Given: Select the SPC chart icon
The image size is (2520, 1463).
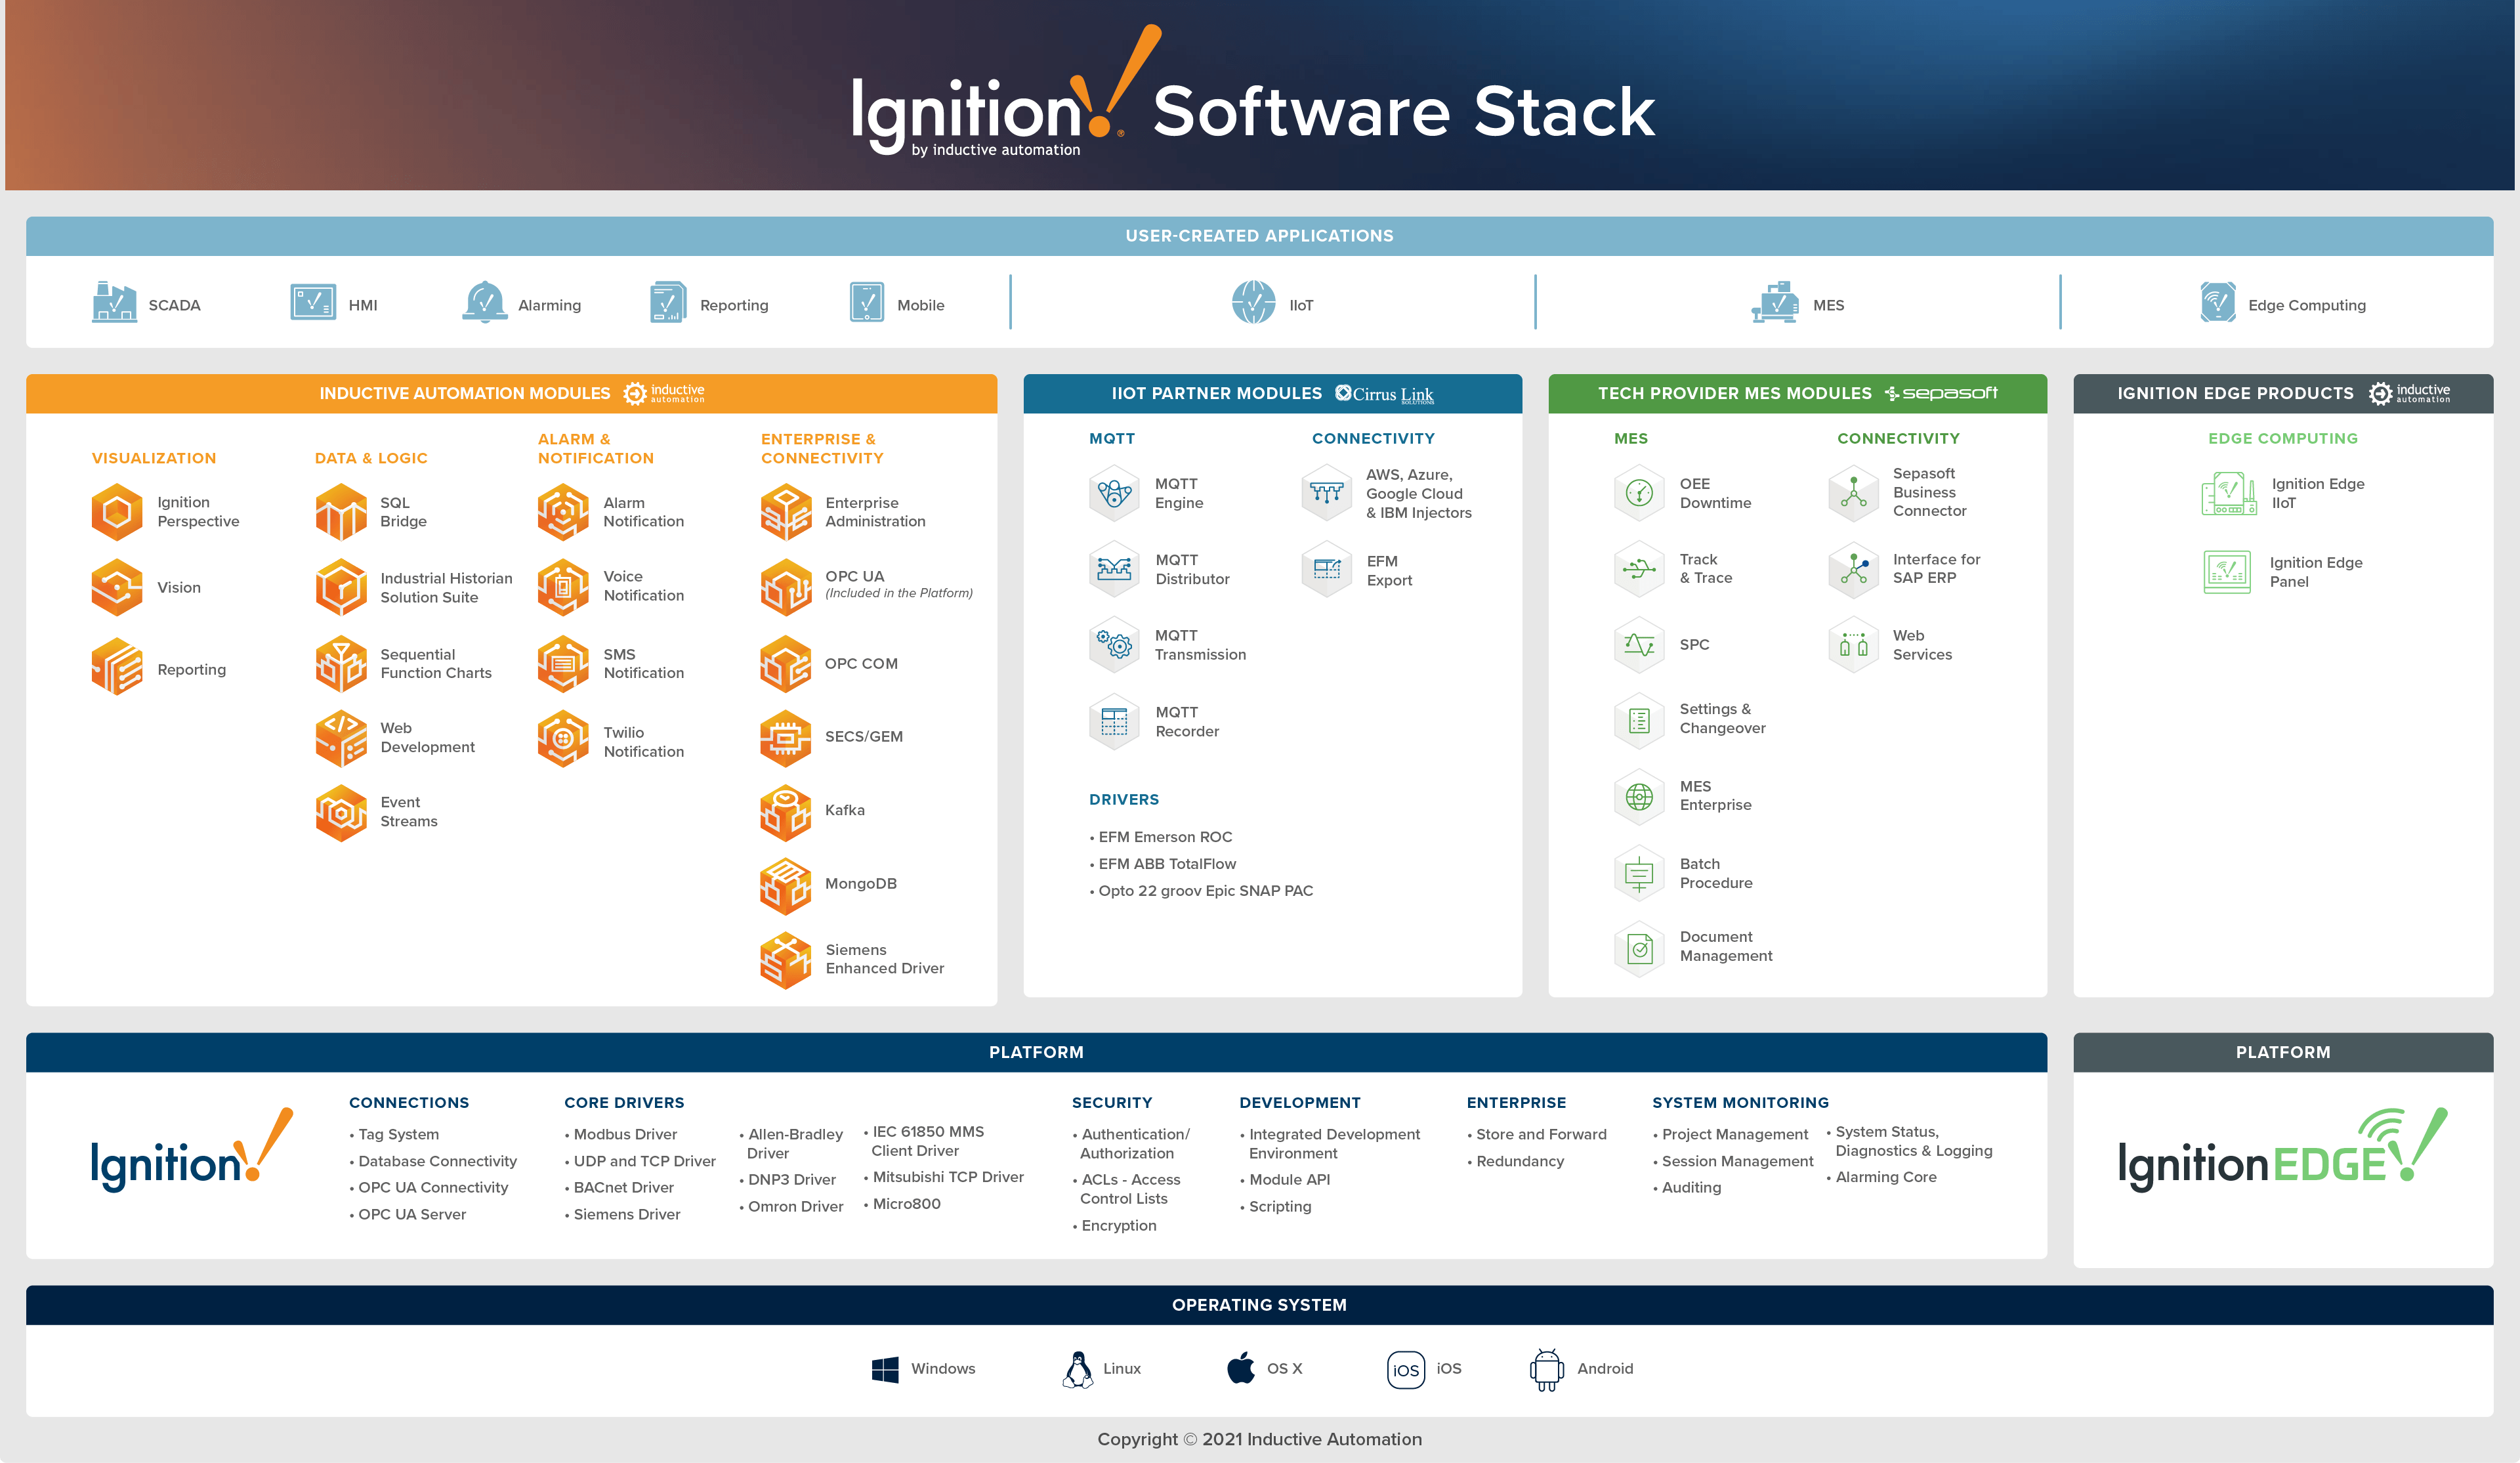Looking at the screenshot, I should (x=1639, y=645).
